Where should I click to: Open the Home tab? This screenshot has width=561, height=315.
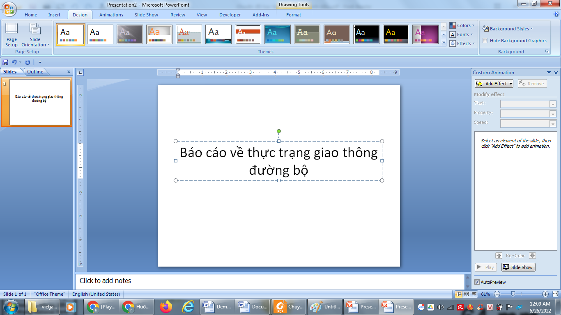click(x=31, y=15)
